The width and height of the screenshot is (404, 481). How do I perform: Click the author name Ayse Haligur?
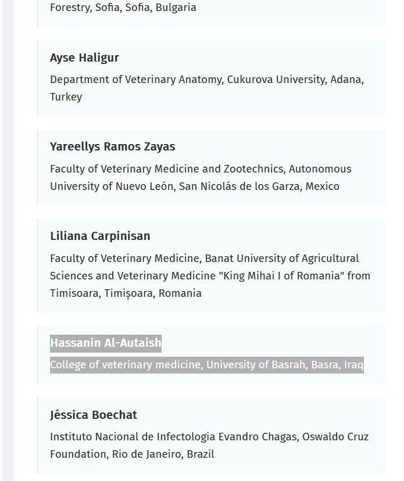coord(84,58)
